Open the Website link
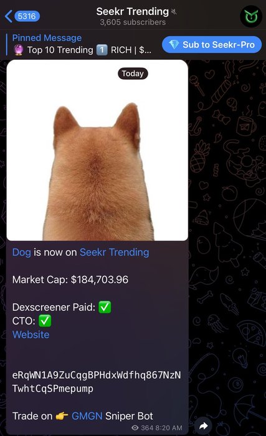This screenshot has width=266, height=436. (31, 334)
